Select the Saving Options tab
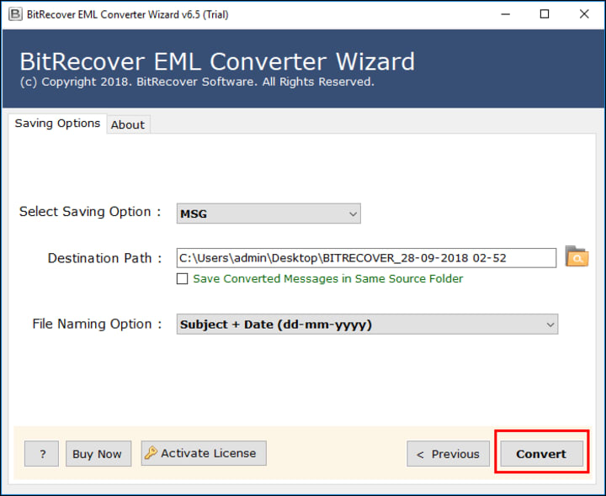The width and height of the screenshot is (606, 496). coord(57,124)
